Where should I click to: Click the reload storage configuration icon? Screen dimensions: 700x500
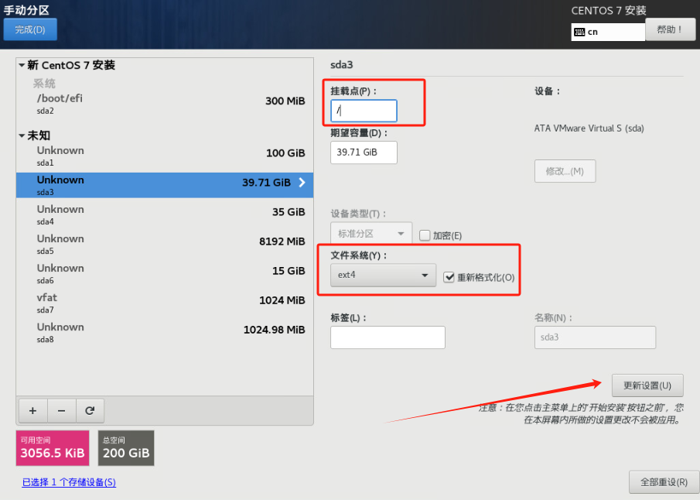90,411
